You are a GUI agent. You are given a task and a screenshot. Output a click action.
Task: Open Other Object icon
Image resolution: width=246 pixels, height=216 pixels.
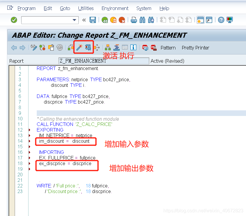[x=51, y=47]
